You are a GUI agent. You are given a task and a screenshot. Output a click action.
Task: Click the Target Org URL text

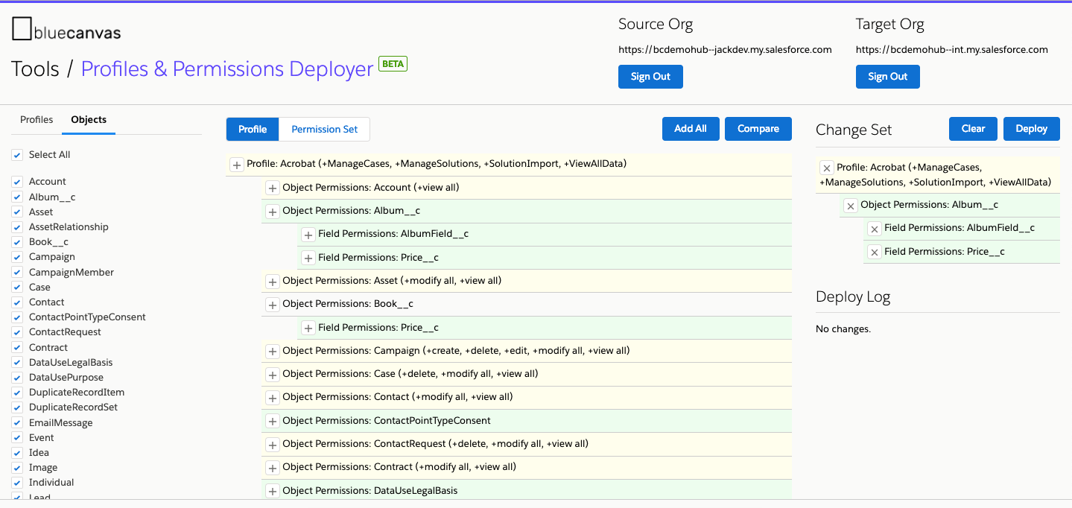click(x=952, y=50)
